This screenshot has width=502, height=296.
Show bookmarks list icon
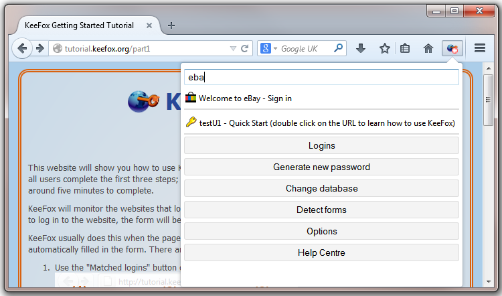(x=405, y=49)
